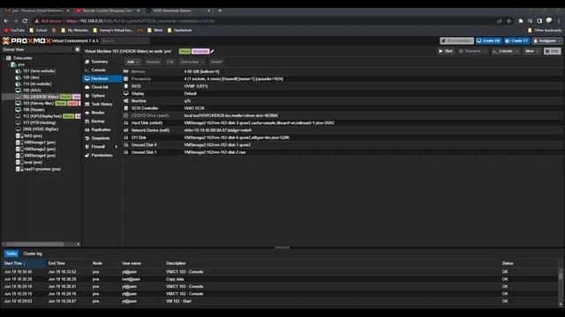565x317 pixels.
Task: Open the Summary section icon
Action: (87, 62)
